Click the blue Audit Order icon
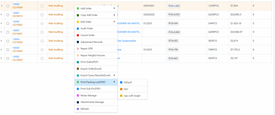This screenshot has width=275, height=115. [78, 28]
